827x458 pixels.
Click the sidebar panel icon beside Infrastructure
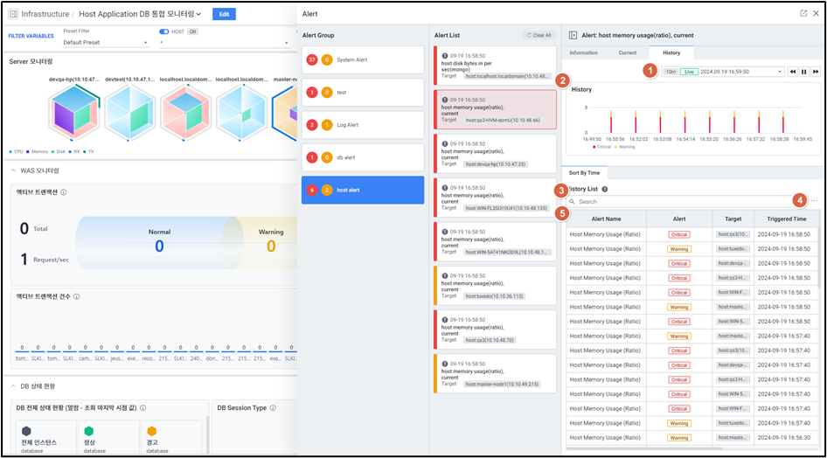(14, 14)
